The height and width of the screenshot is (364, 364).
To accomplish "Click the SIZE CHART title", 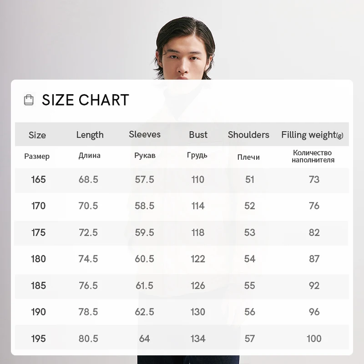I will point(85,100).
